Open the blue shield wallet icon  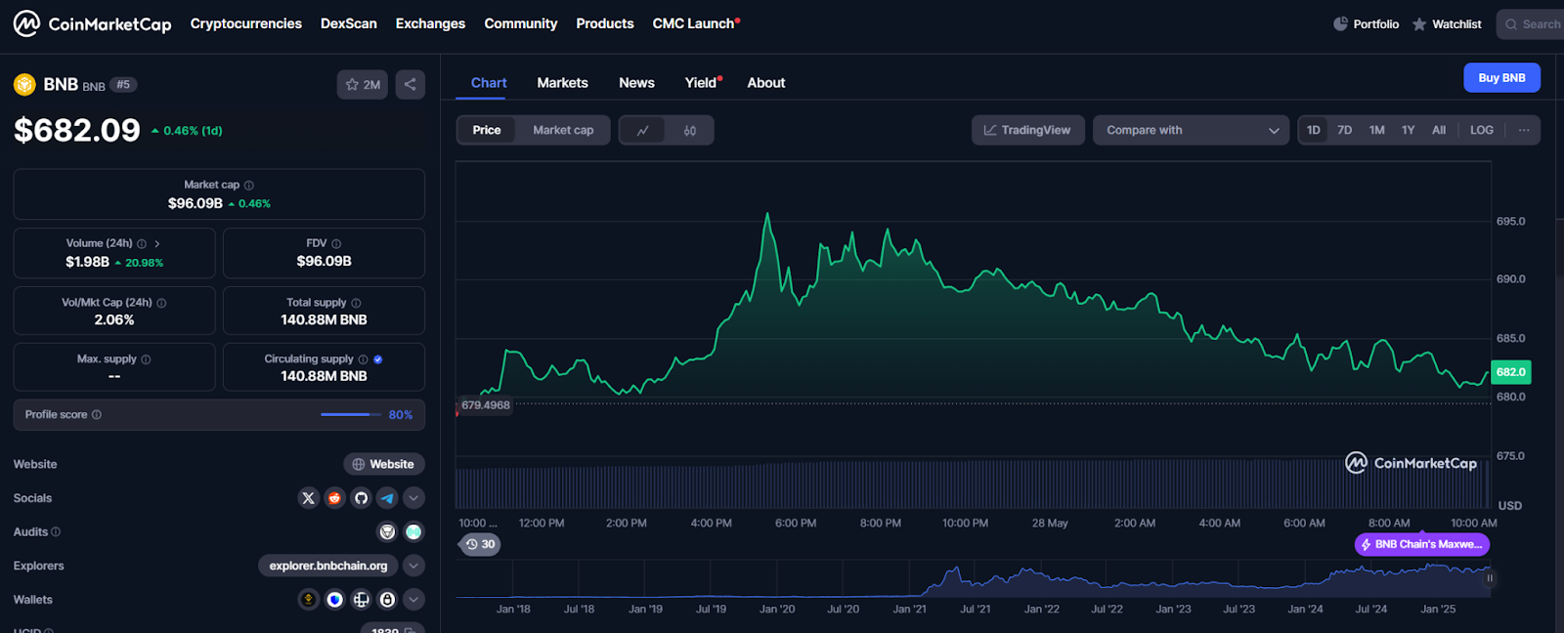point(335,600)
